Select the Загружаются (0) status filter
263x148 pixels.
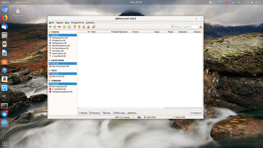[x=60, y=38]
